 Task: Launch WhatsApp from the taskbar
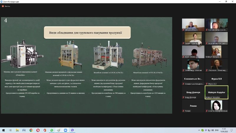52,130
